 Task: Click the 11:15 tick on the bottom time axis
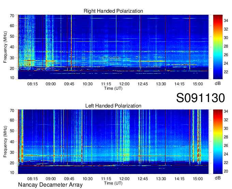[x=106, y=179]
